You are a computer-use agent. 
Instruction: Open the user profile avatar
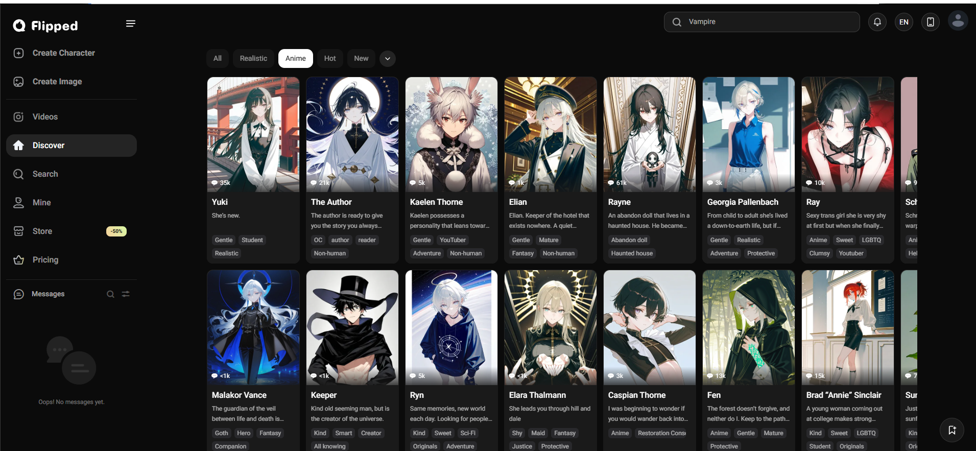pyautogui.click(x=958, y=21)
